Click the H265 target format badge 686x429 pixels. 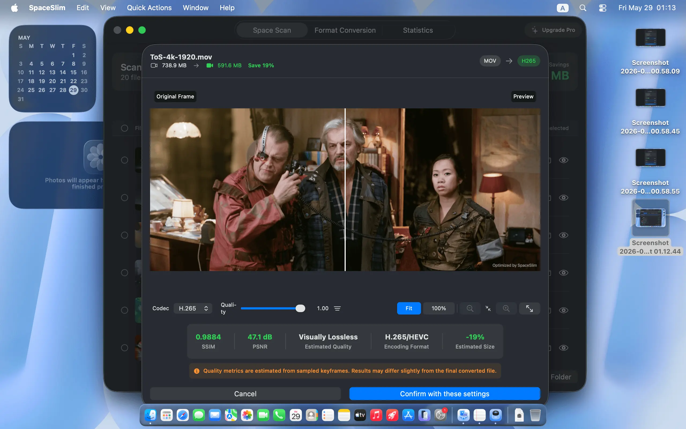pos(528,61)
